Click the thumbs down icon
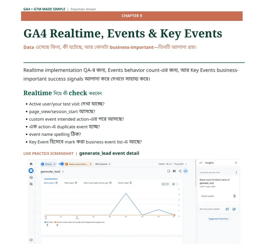 pos(234,209)
